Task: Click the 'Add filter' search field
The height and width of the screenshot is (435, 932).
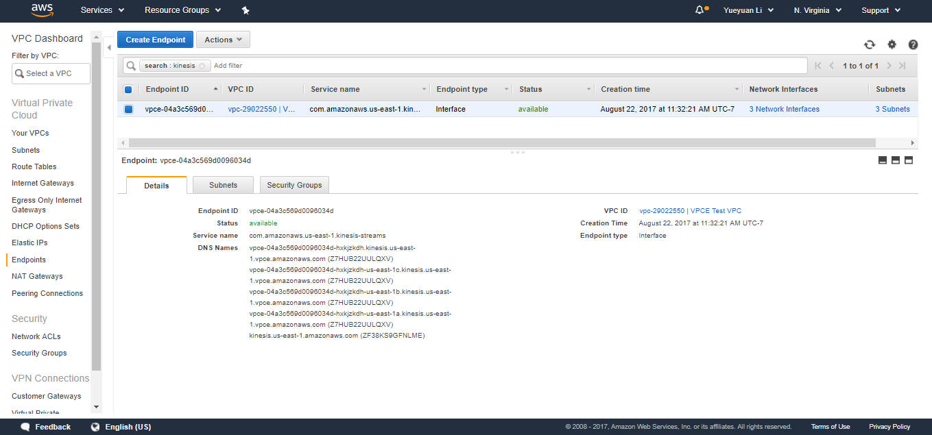Action: (507, 66)
